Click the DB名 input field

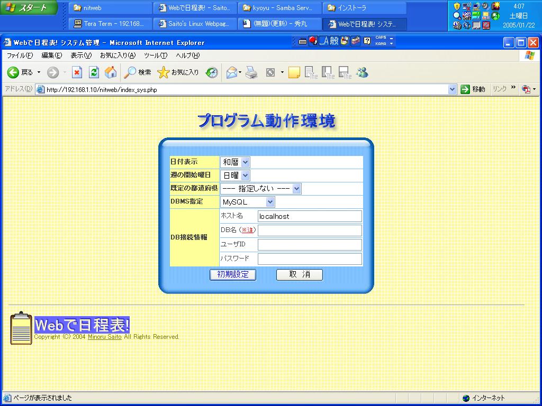(x=310, y=230)
